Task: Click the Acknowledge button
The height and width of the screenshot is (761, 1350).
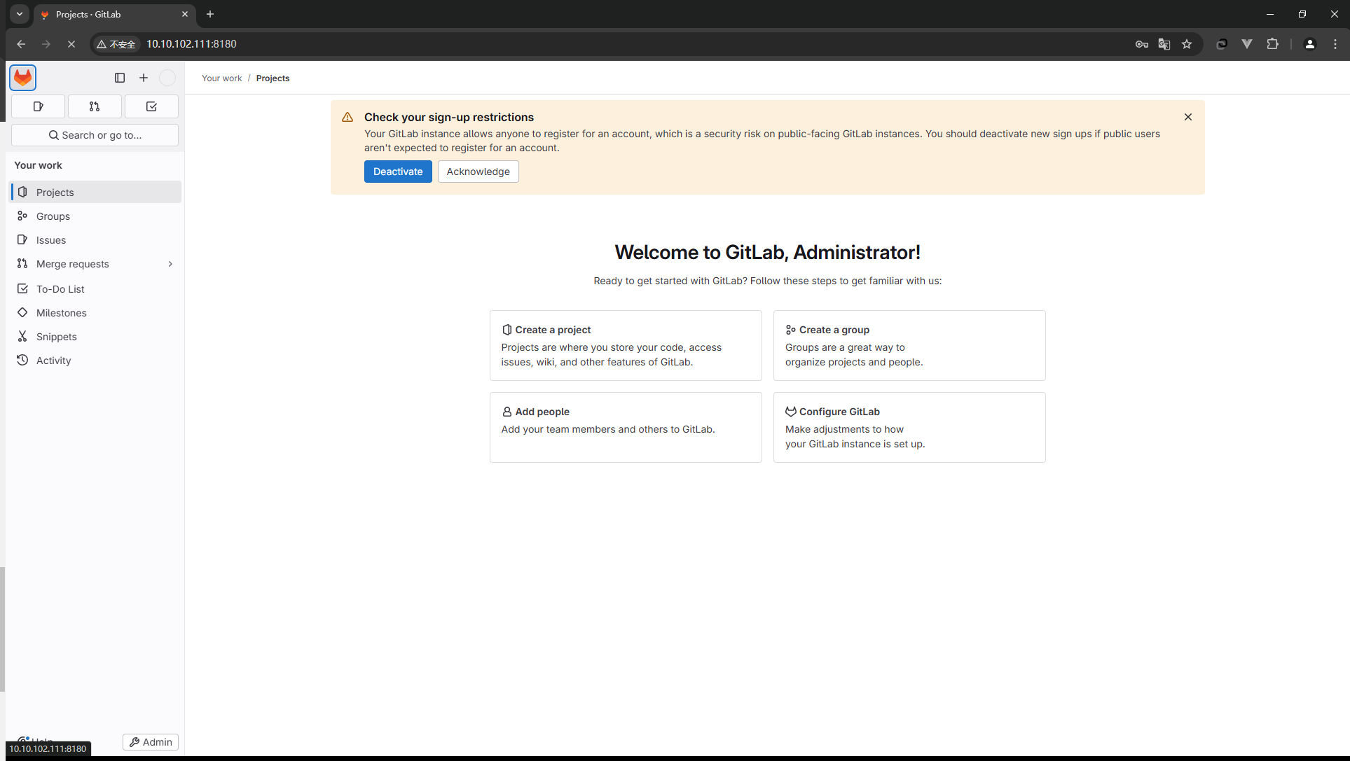Action: point(478,172)
